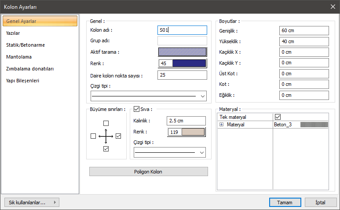Toggle the right growth limit checkbox

(118, 136)
